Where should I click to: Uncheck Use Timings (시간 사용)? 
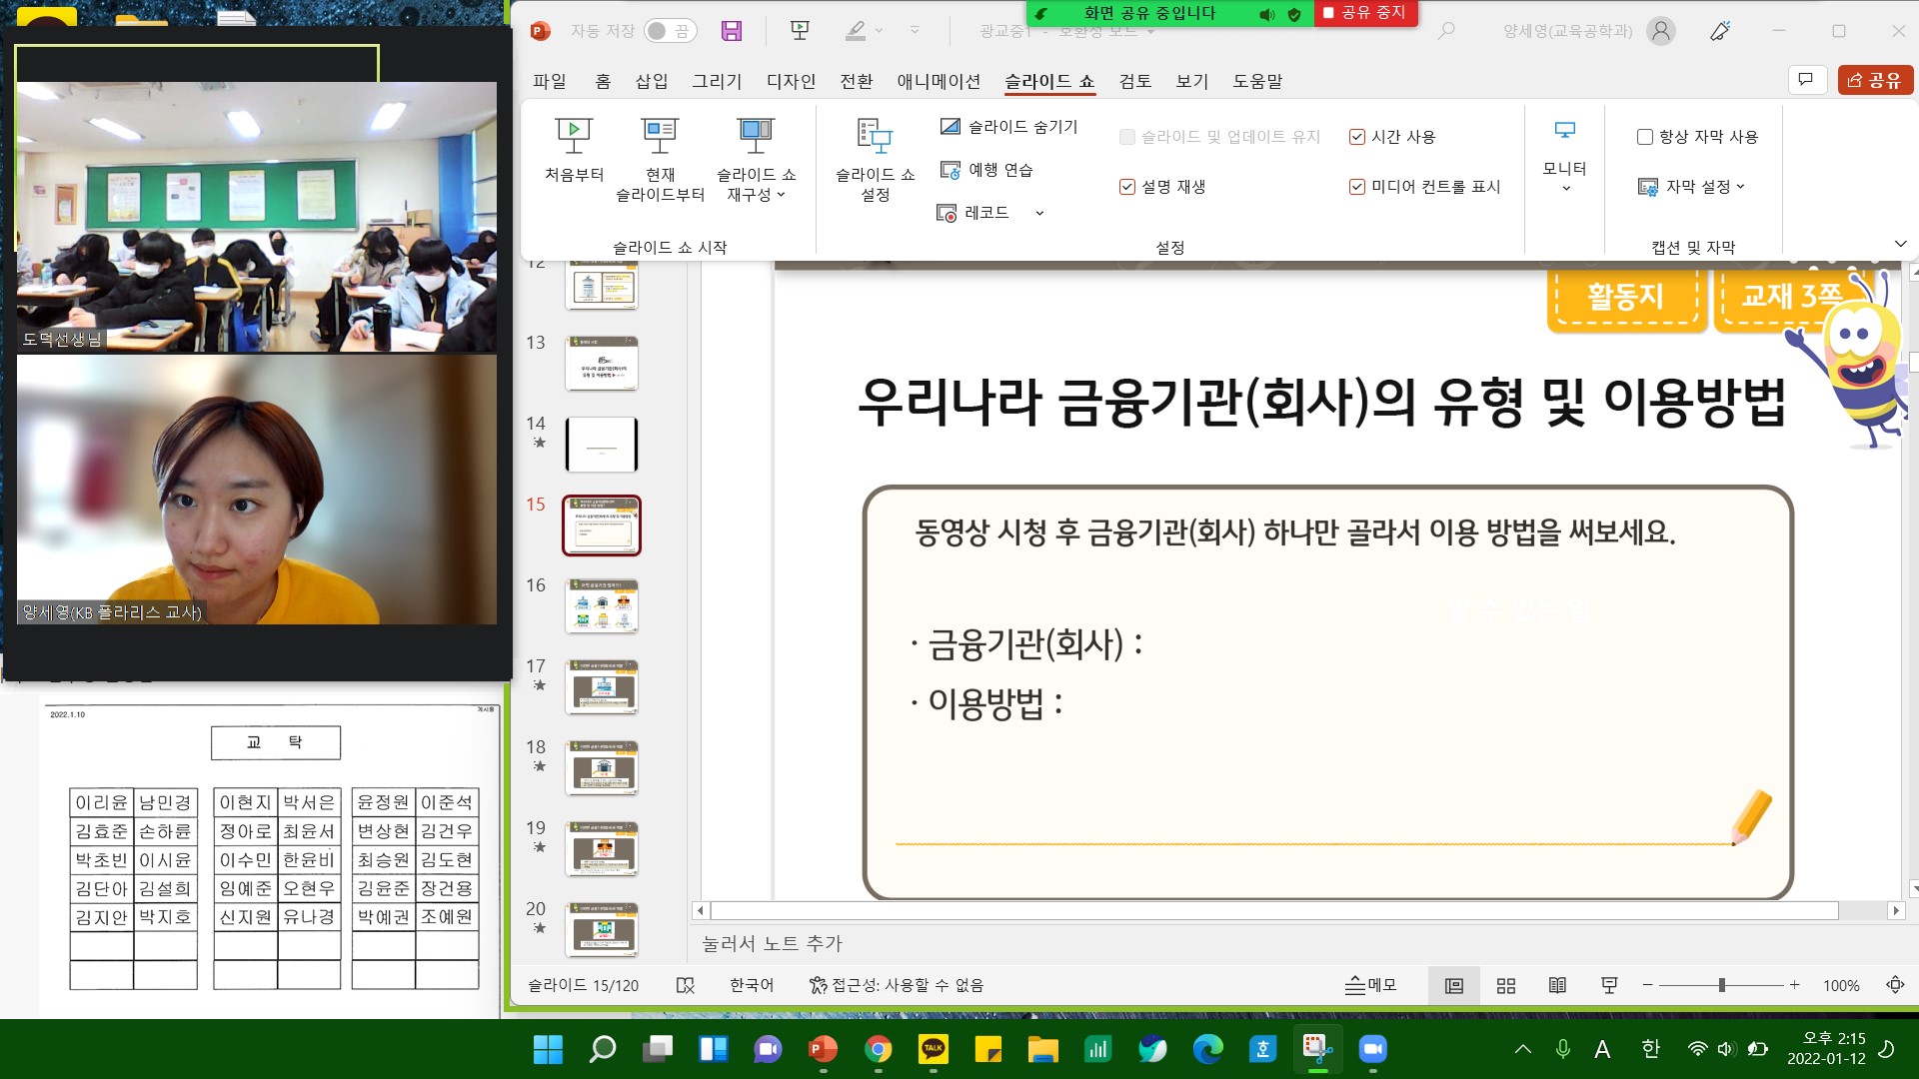pyautogui.click(x=1357, y=137)
